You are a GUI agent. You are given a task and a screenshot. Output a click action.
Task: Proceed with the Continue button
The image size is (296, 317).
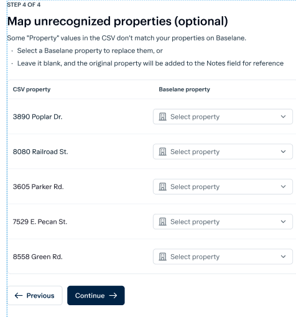pos(96,295)
